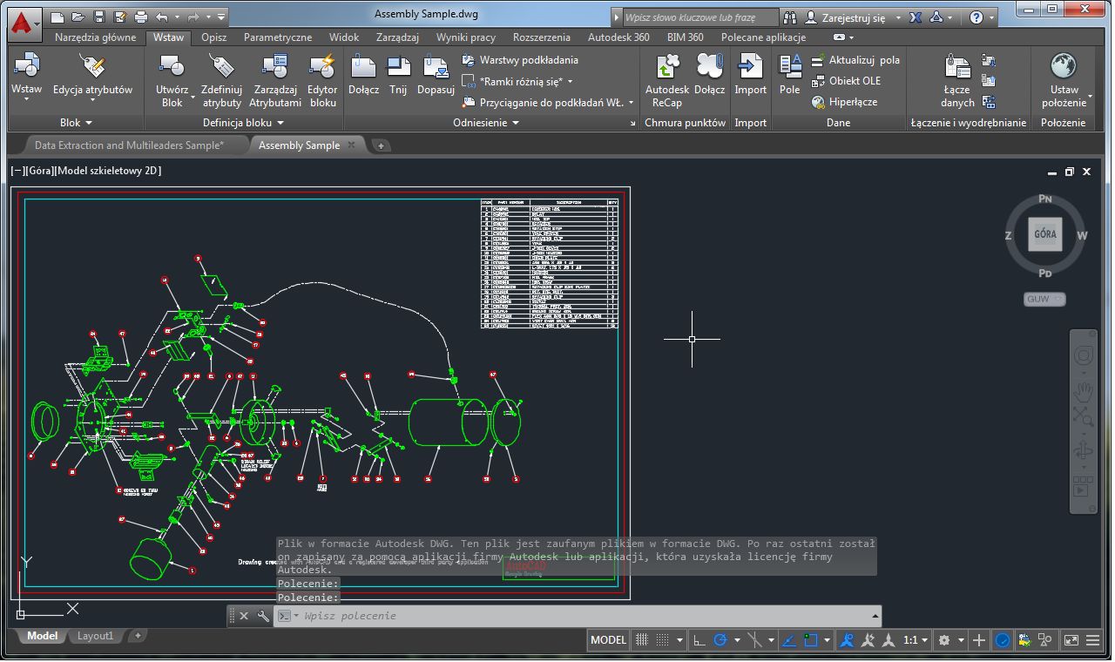Screen dimensions: 1115x662
Task: Click the Plot printer icon
Action: 141,17
